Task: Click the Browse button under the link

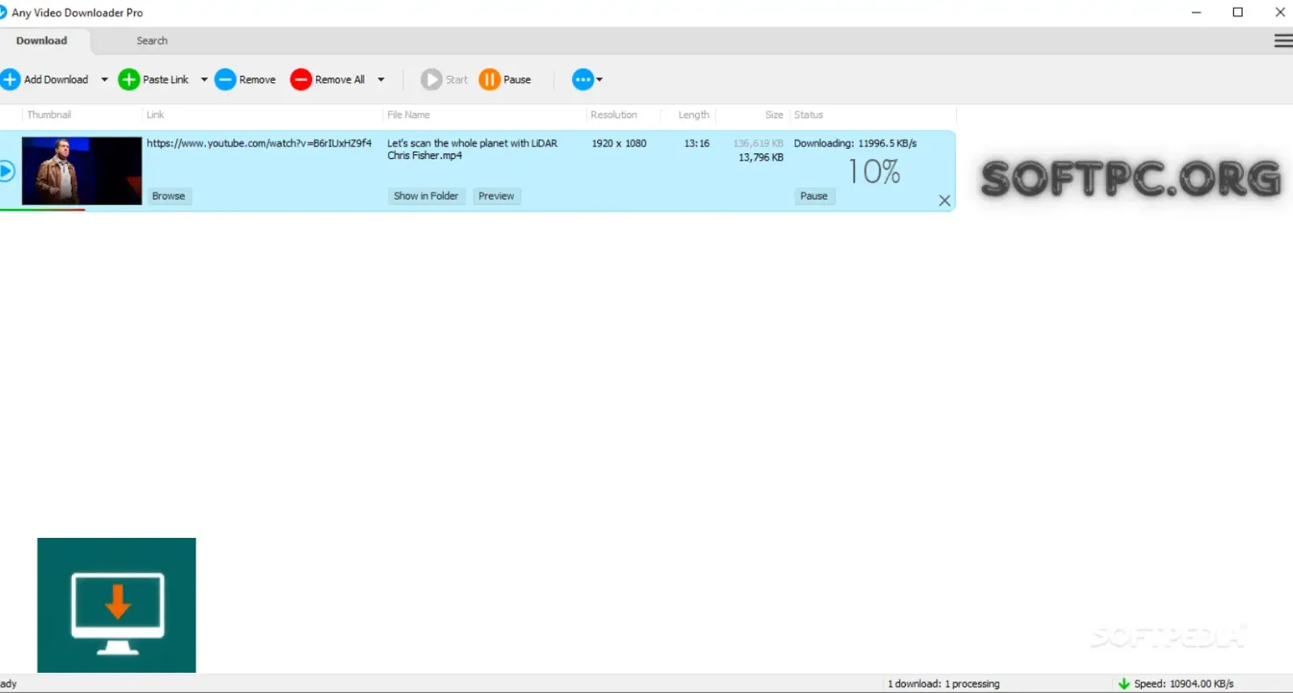Action: click(x=168, y=195)
